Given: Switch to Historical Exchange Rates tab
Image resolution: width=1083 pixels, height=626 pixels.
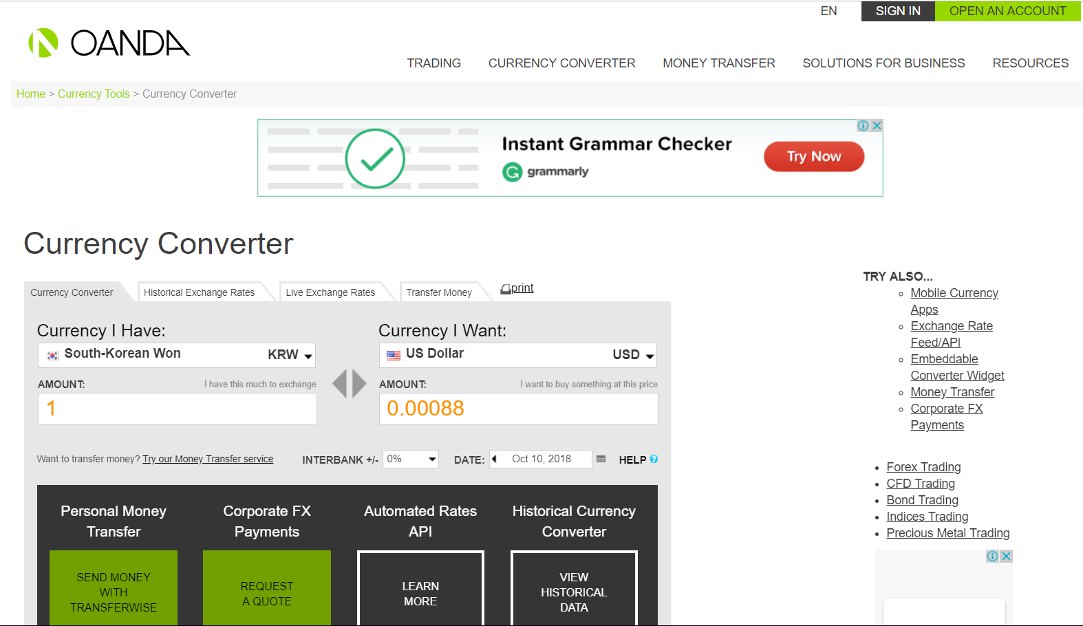Looking at the screenshot, I should coord(200,292).
